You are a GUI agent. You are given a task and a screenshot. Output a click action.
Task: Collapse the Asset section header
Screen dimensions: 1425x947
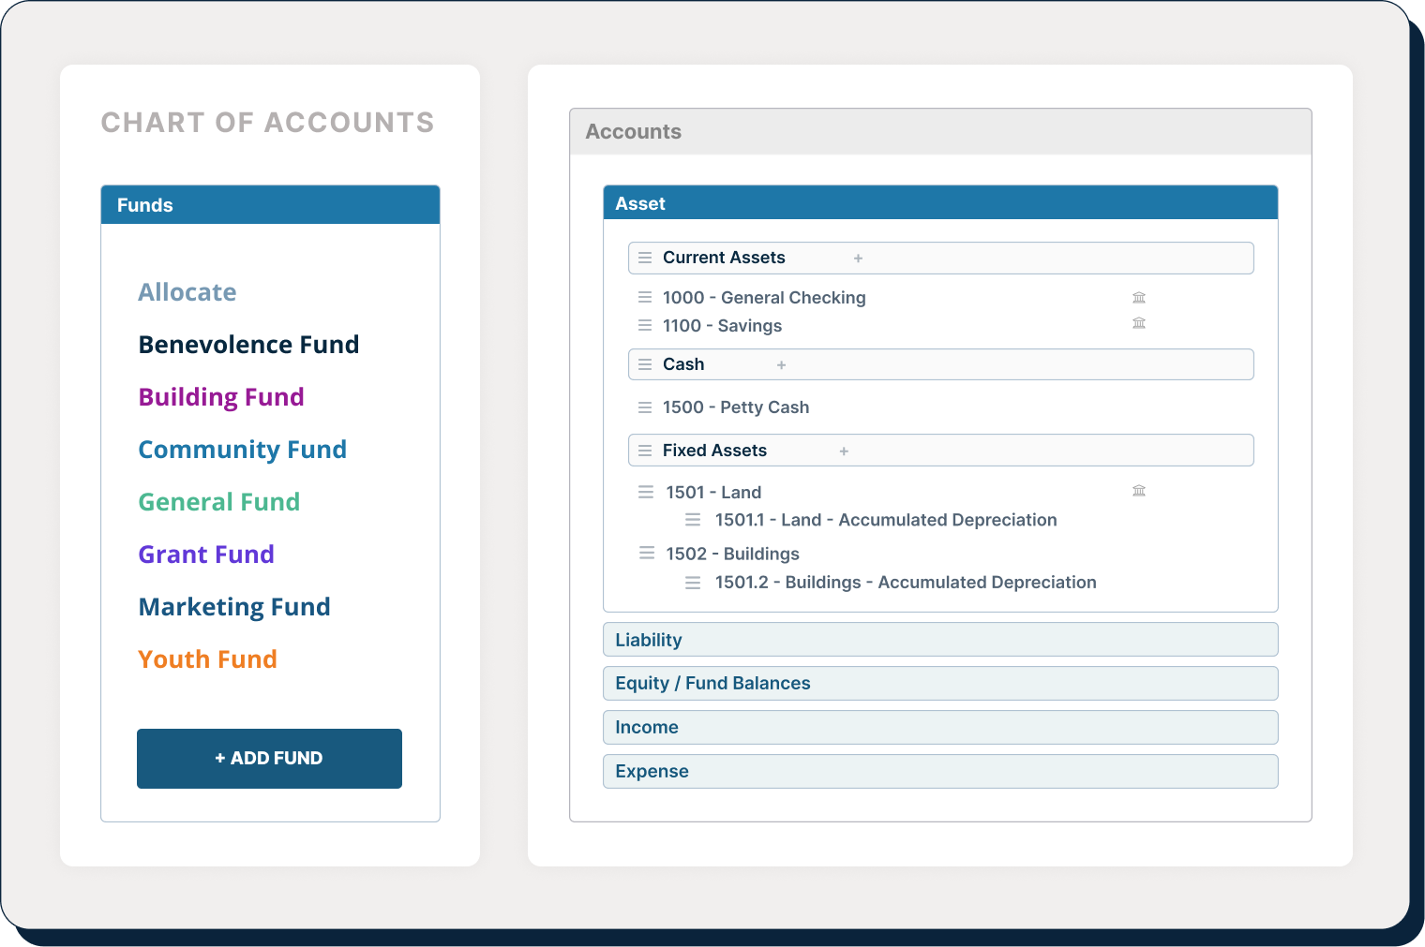pos(940,203)
